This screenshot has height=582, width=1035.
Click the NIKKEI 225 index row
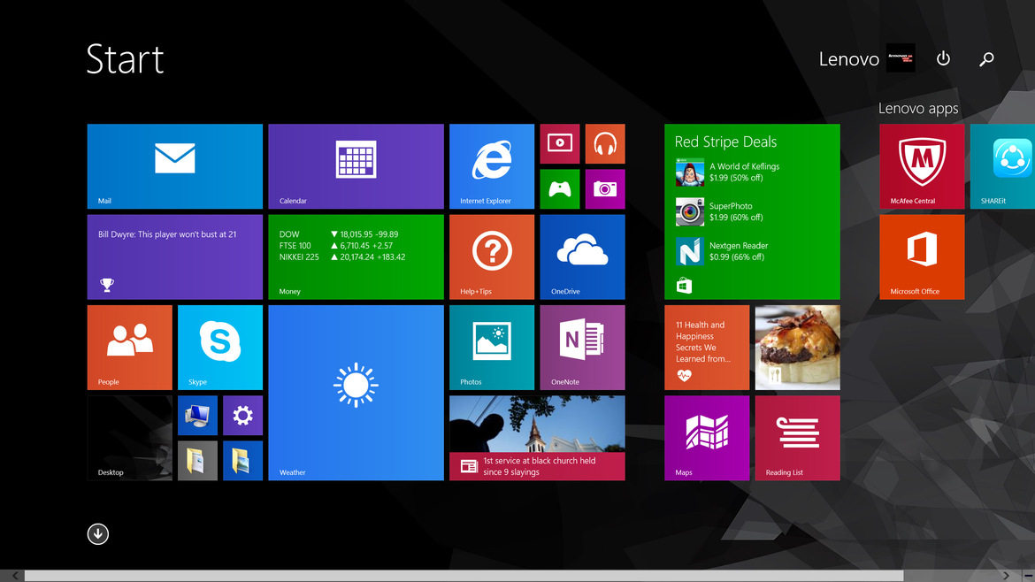(x=342, y=257)
